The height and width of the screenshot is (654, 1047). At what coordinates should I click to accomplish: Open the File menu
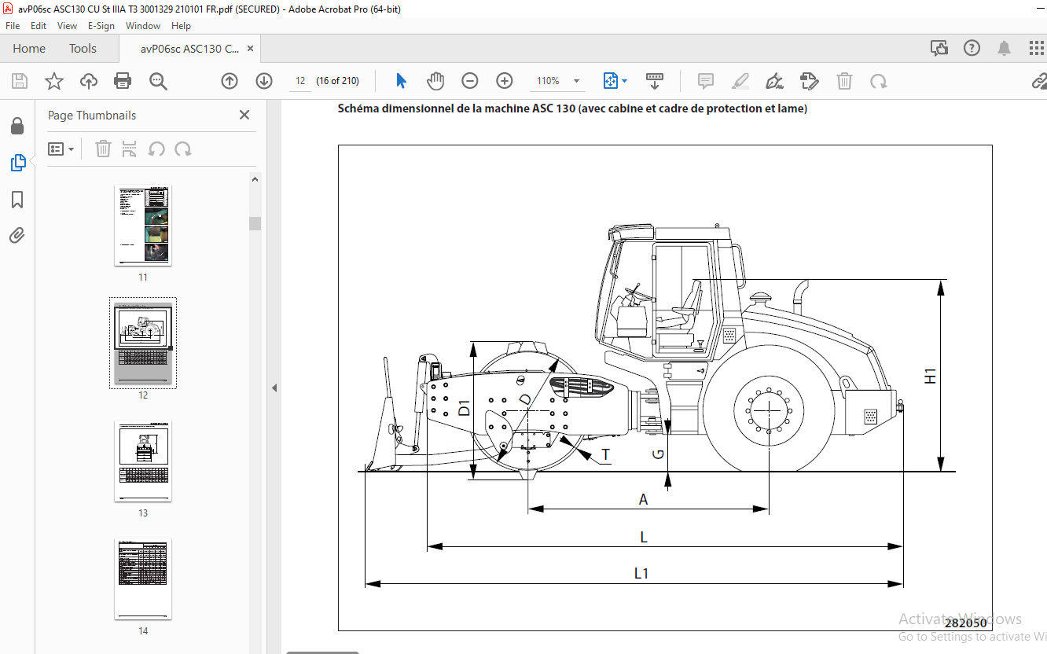(13, 26)
